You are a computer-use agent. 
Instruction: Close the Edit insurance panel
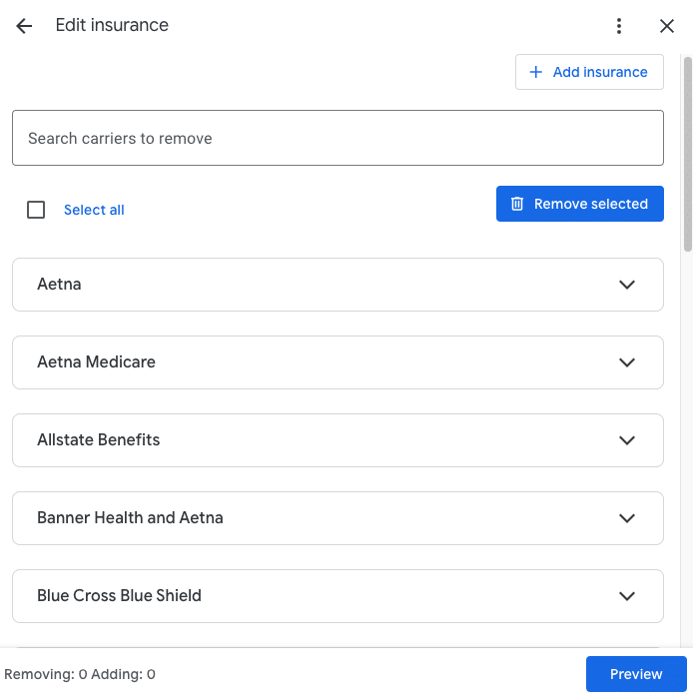[x=667, y=26]
